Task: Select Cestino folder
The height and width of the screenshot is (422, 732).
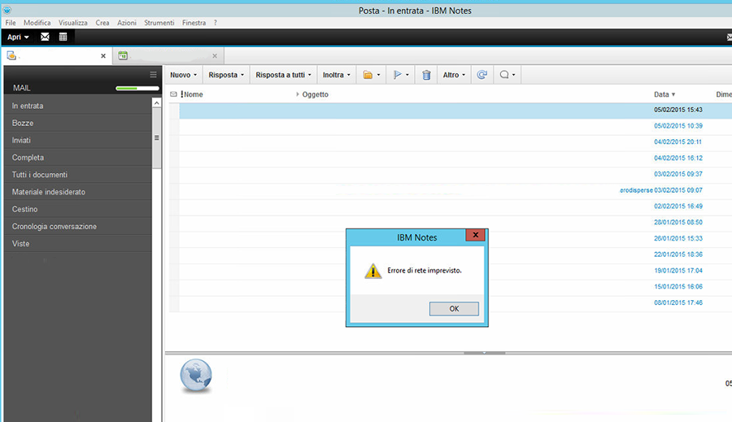Action: (x=77, y=209)
